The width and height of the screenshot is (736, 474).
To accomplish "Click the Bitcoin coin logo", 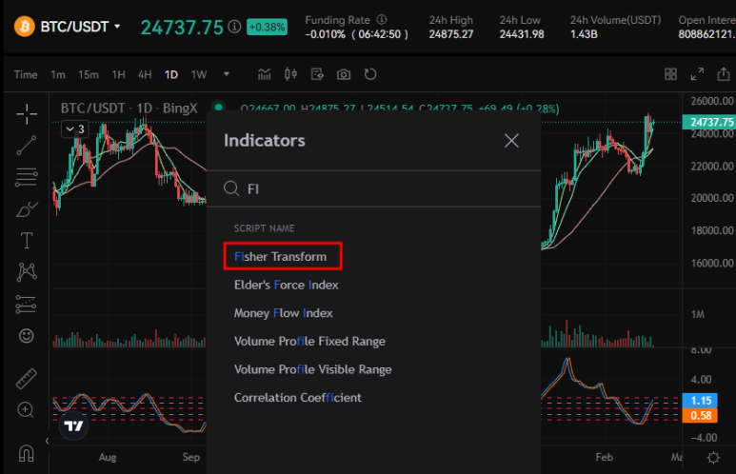I will (25, 27).
